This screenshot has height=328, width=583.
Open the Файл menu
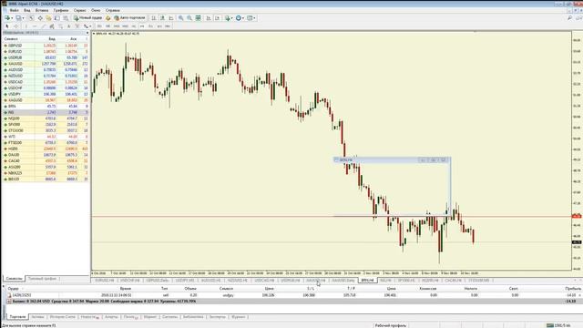[15, 10]
